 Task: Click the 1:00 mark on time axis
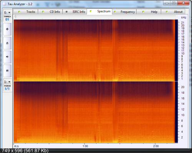pos(85,146)
